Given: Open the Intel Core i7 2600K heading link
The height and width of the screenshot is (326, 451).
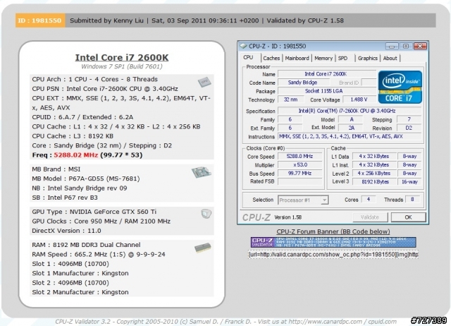Looking at the screenshot, I should pyautogui.click(x=122, y=57).
